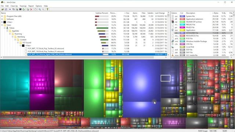Click the Command Prompt Here icon
The height and width of the screenshot is (132, 235).
pos(20,9)
